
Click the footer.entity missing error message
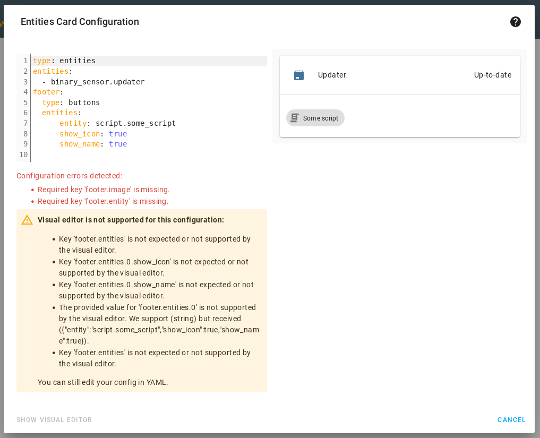pyautogui.click(x=102, y=201)
